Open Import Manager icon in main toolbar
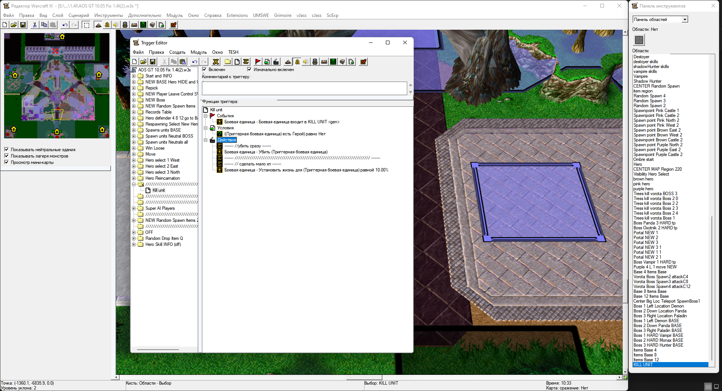The image size is (722, 391). coord(161,25)
